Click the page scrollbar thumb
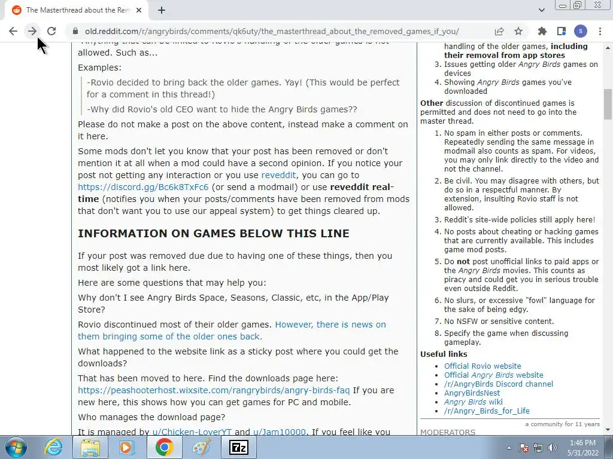 608,104
